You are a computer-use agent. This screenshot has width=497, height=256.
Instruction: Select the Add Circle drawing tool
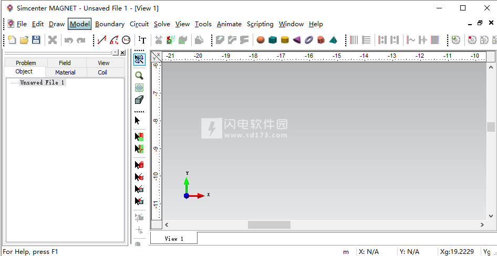point(126,40)
